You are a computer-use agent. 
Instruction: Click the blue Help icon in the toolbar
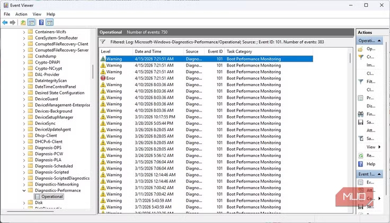click(x=41, y=23)
